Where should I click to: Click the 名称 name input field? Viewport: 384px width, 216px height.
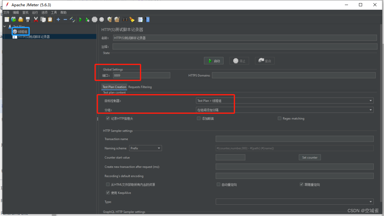click(x=245, y=38)
